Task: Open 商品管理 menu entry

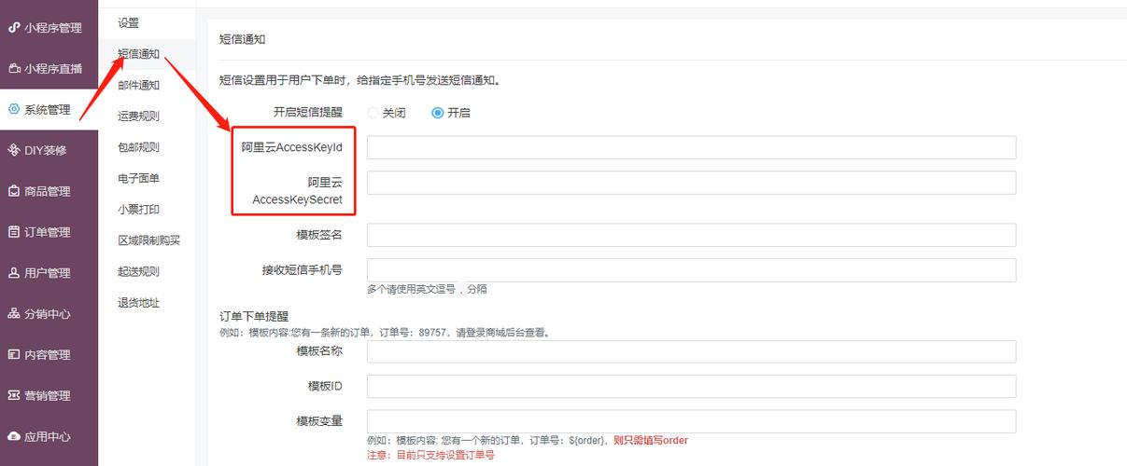Action: point(49,191)
